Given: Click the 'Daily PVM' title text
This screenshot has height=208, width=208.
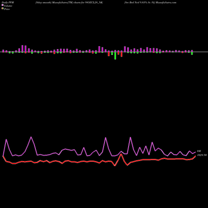Looking at the screenshot, I should pyautogui.click(x=8, y=2).
